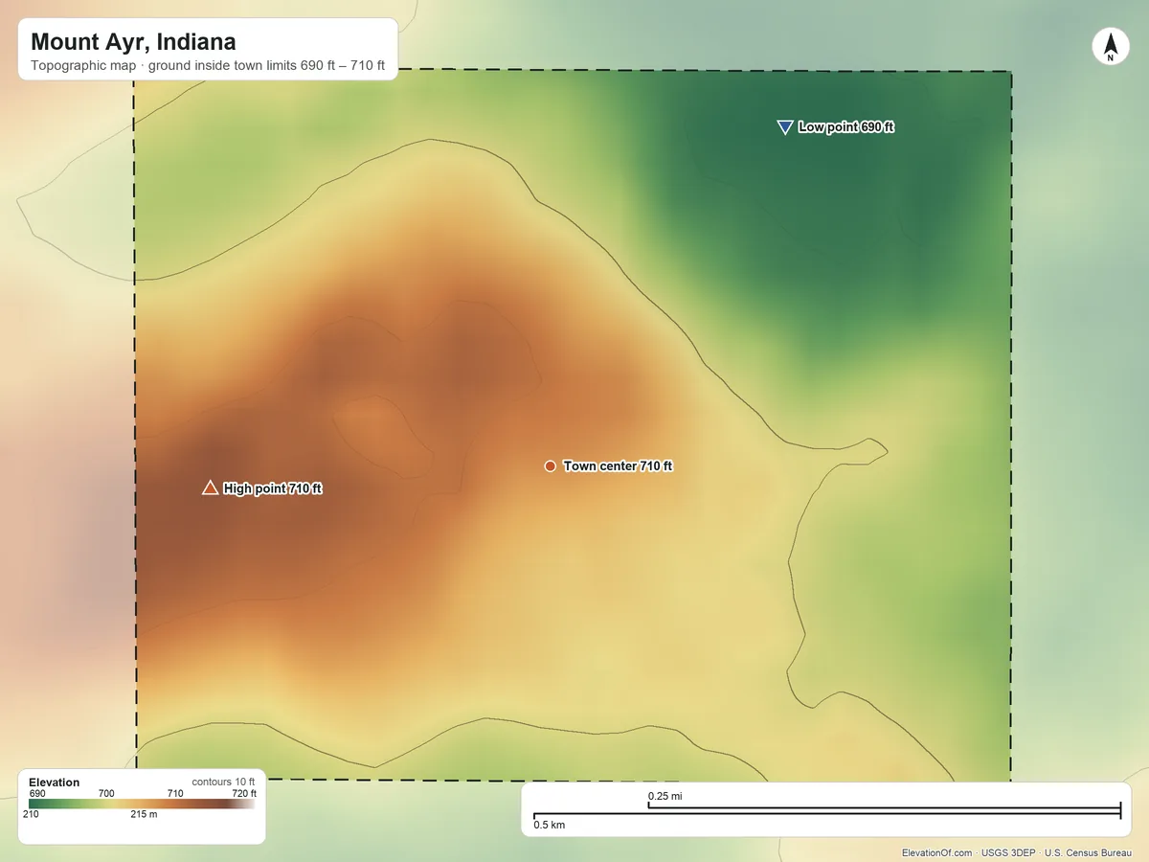The width and height of the screenshot is (1149, 862).
Task: Click the '215 m' legend value
Action: click(x=144, y=815)
